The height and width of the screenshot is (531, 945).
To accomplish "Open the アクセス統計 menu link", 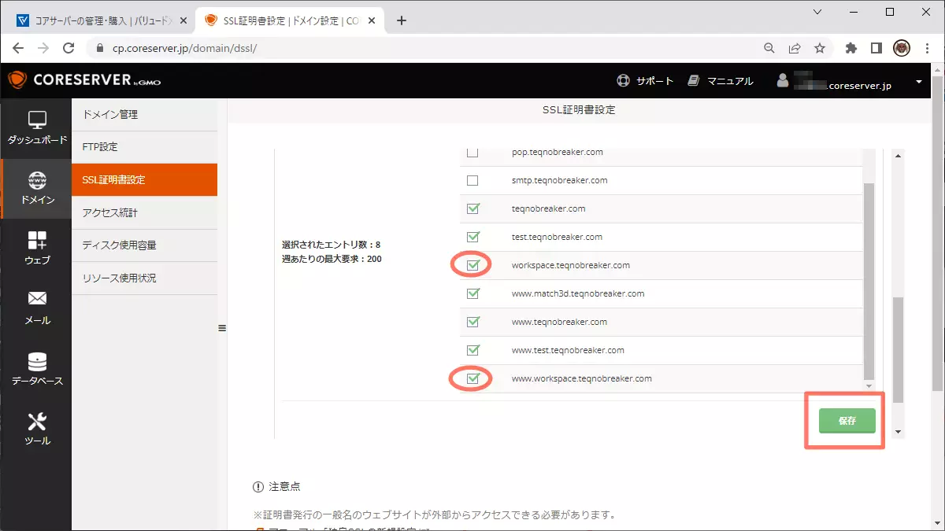I will pyautogui.click(x=144, y=213).
